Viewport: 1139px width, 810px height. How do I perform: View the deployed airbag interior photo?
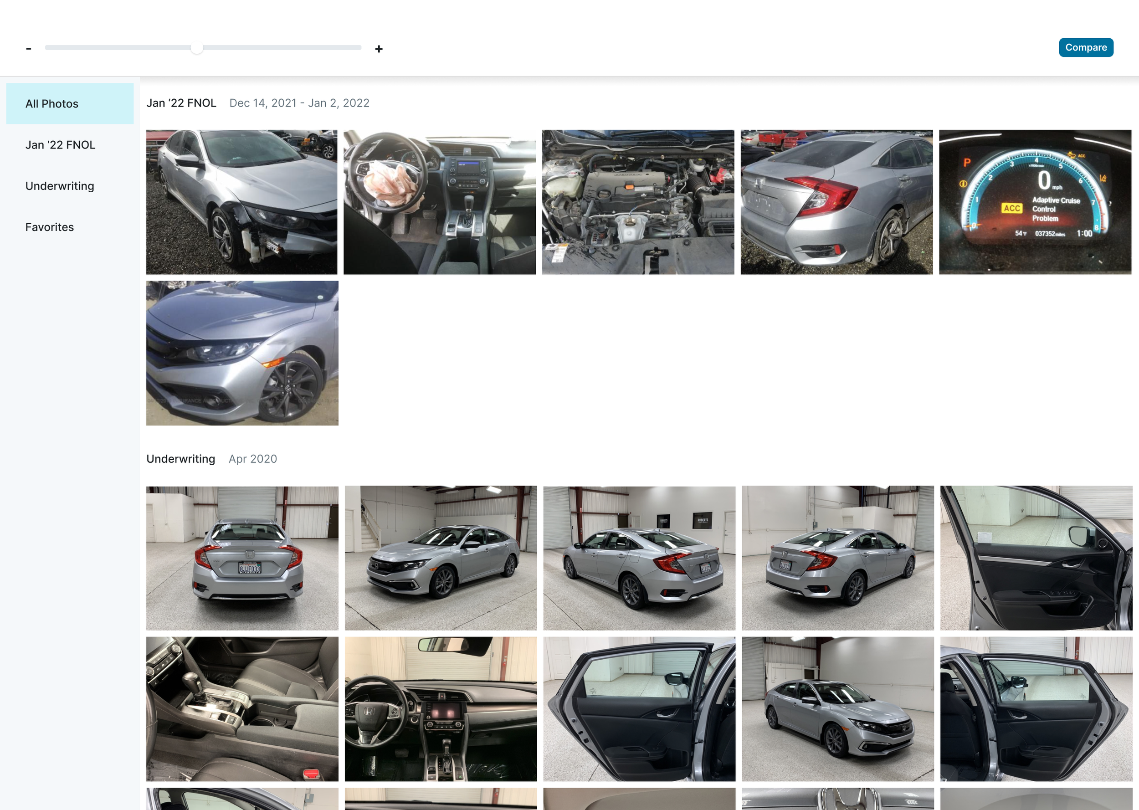(439, 202)
